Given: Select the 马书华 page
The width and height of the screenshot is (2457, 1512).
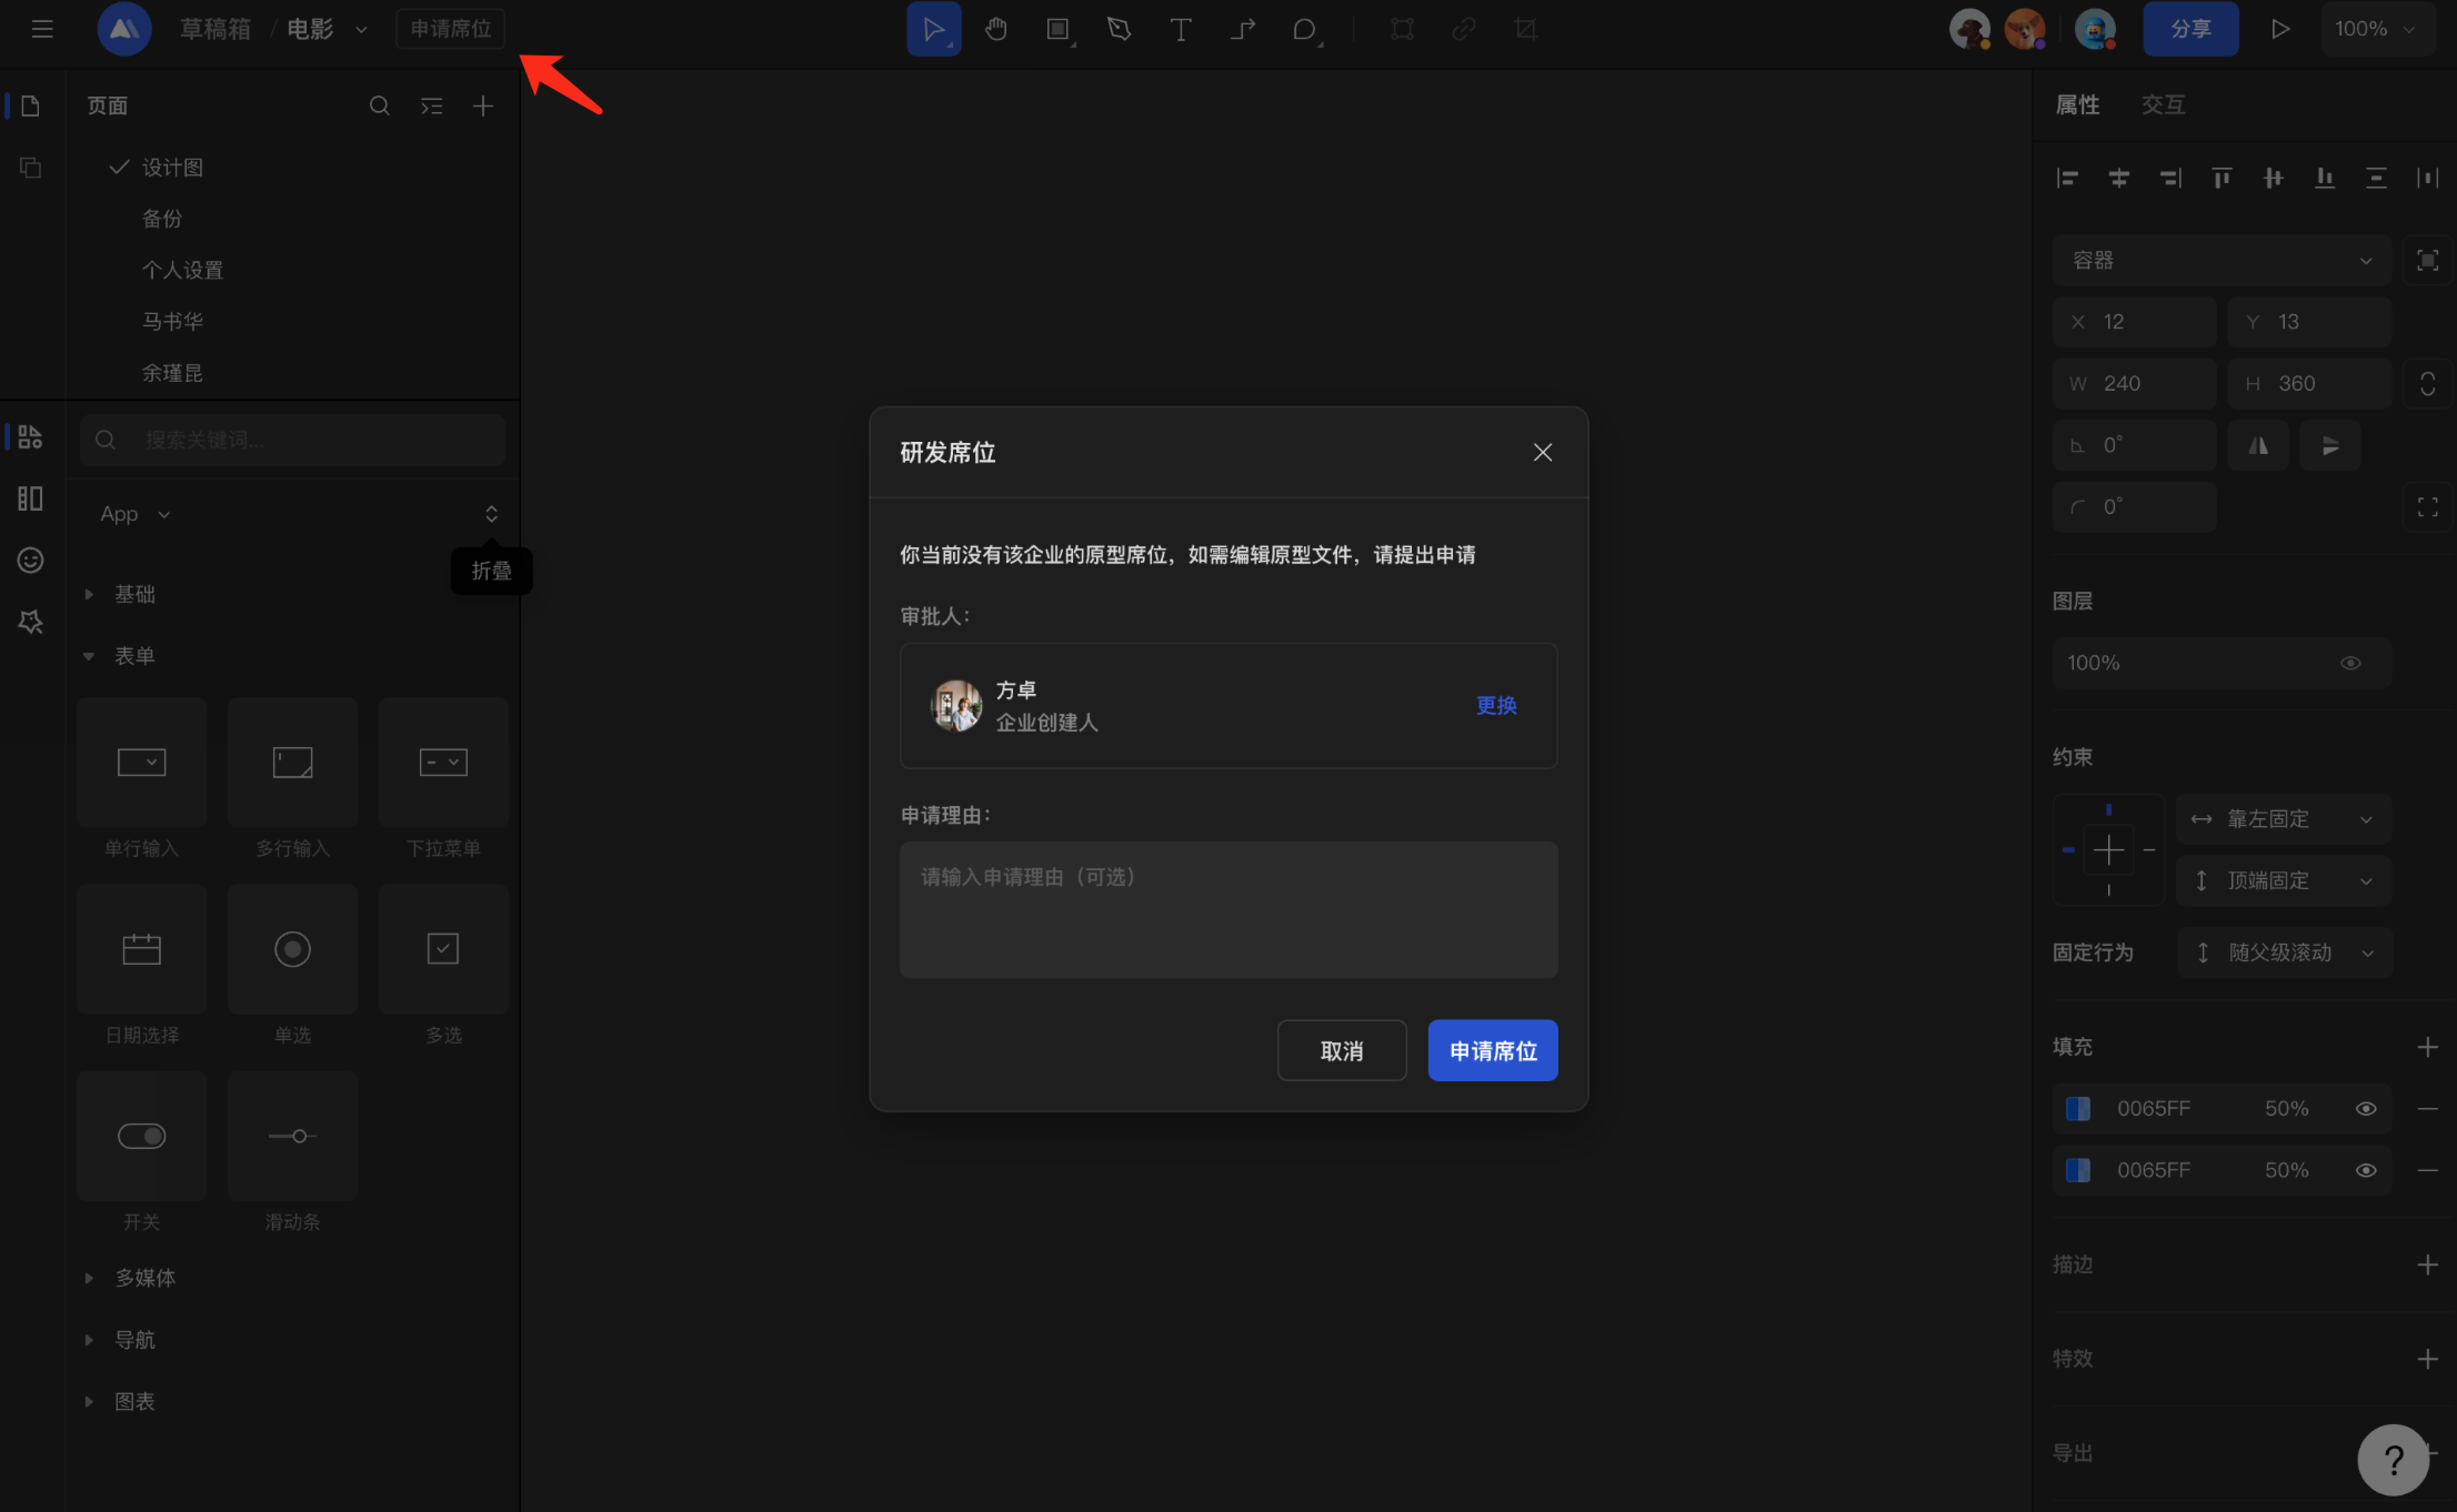Looking at the screenshot, I should 172,322.
